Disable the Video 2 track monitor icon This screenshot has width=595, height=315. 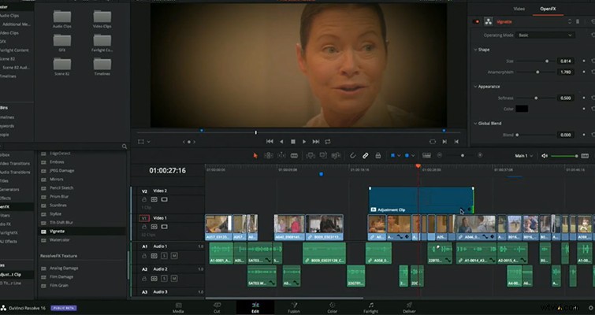click(x=164, y=199)
